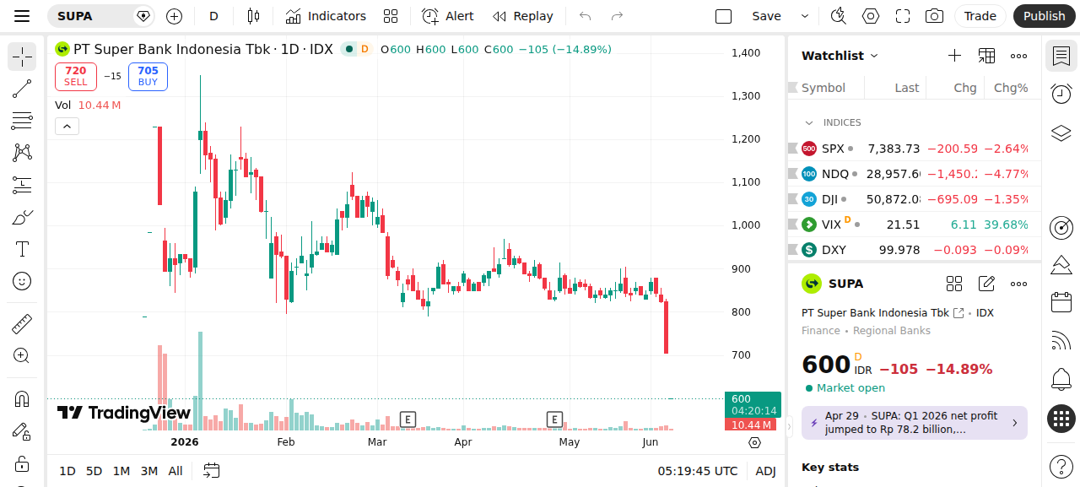
Task: Open the hamburger main menu
Action: click(x=22, y=16)
